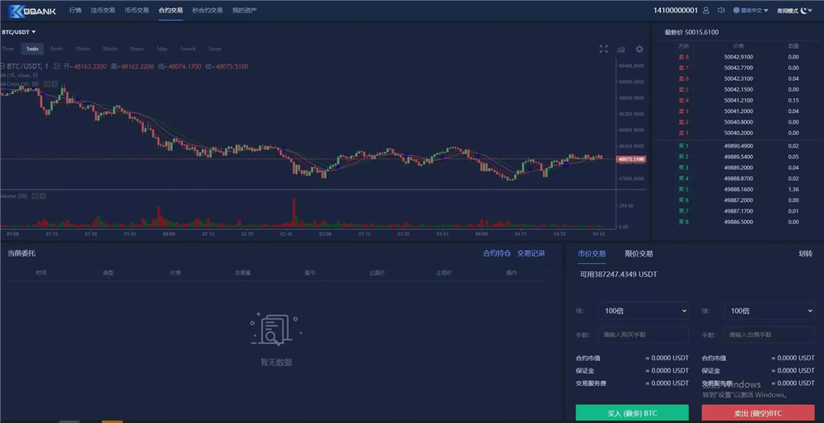Open the user account profile icon

pos(706,11)
